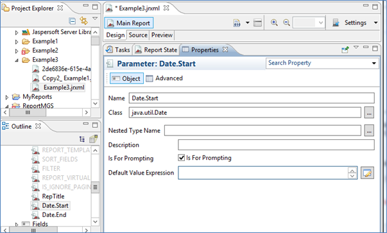
Task: Click into the Description input field
Action: pyautogui.click(x=276, y=145)
